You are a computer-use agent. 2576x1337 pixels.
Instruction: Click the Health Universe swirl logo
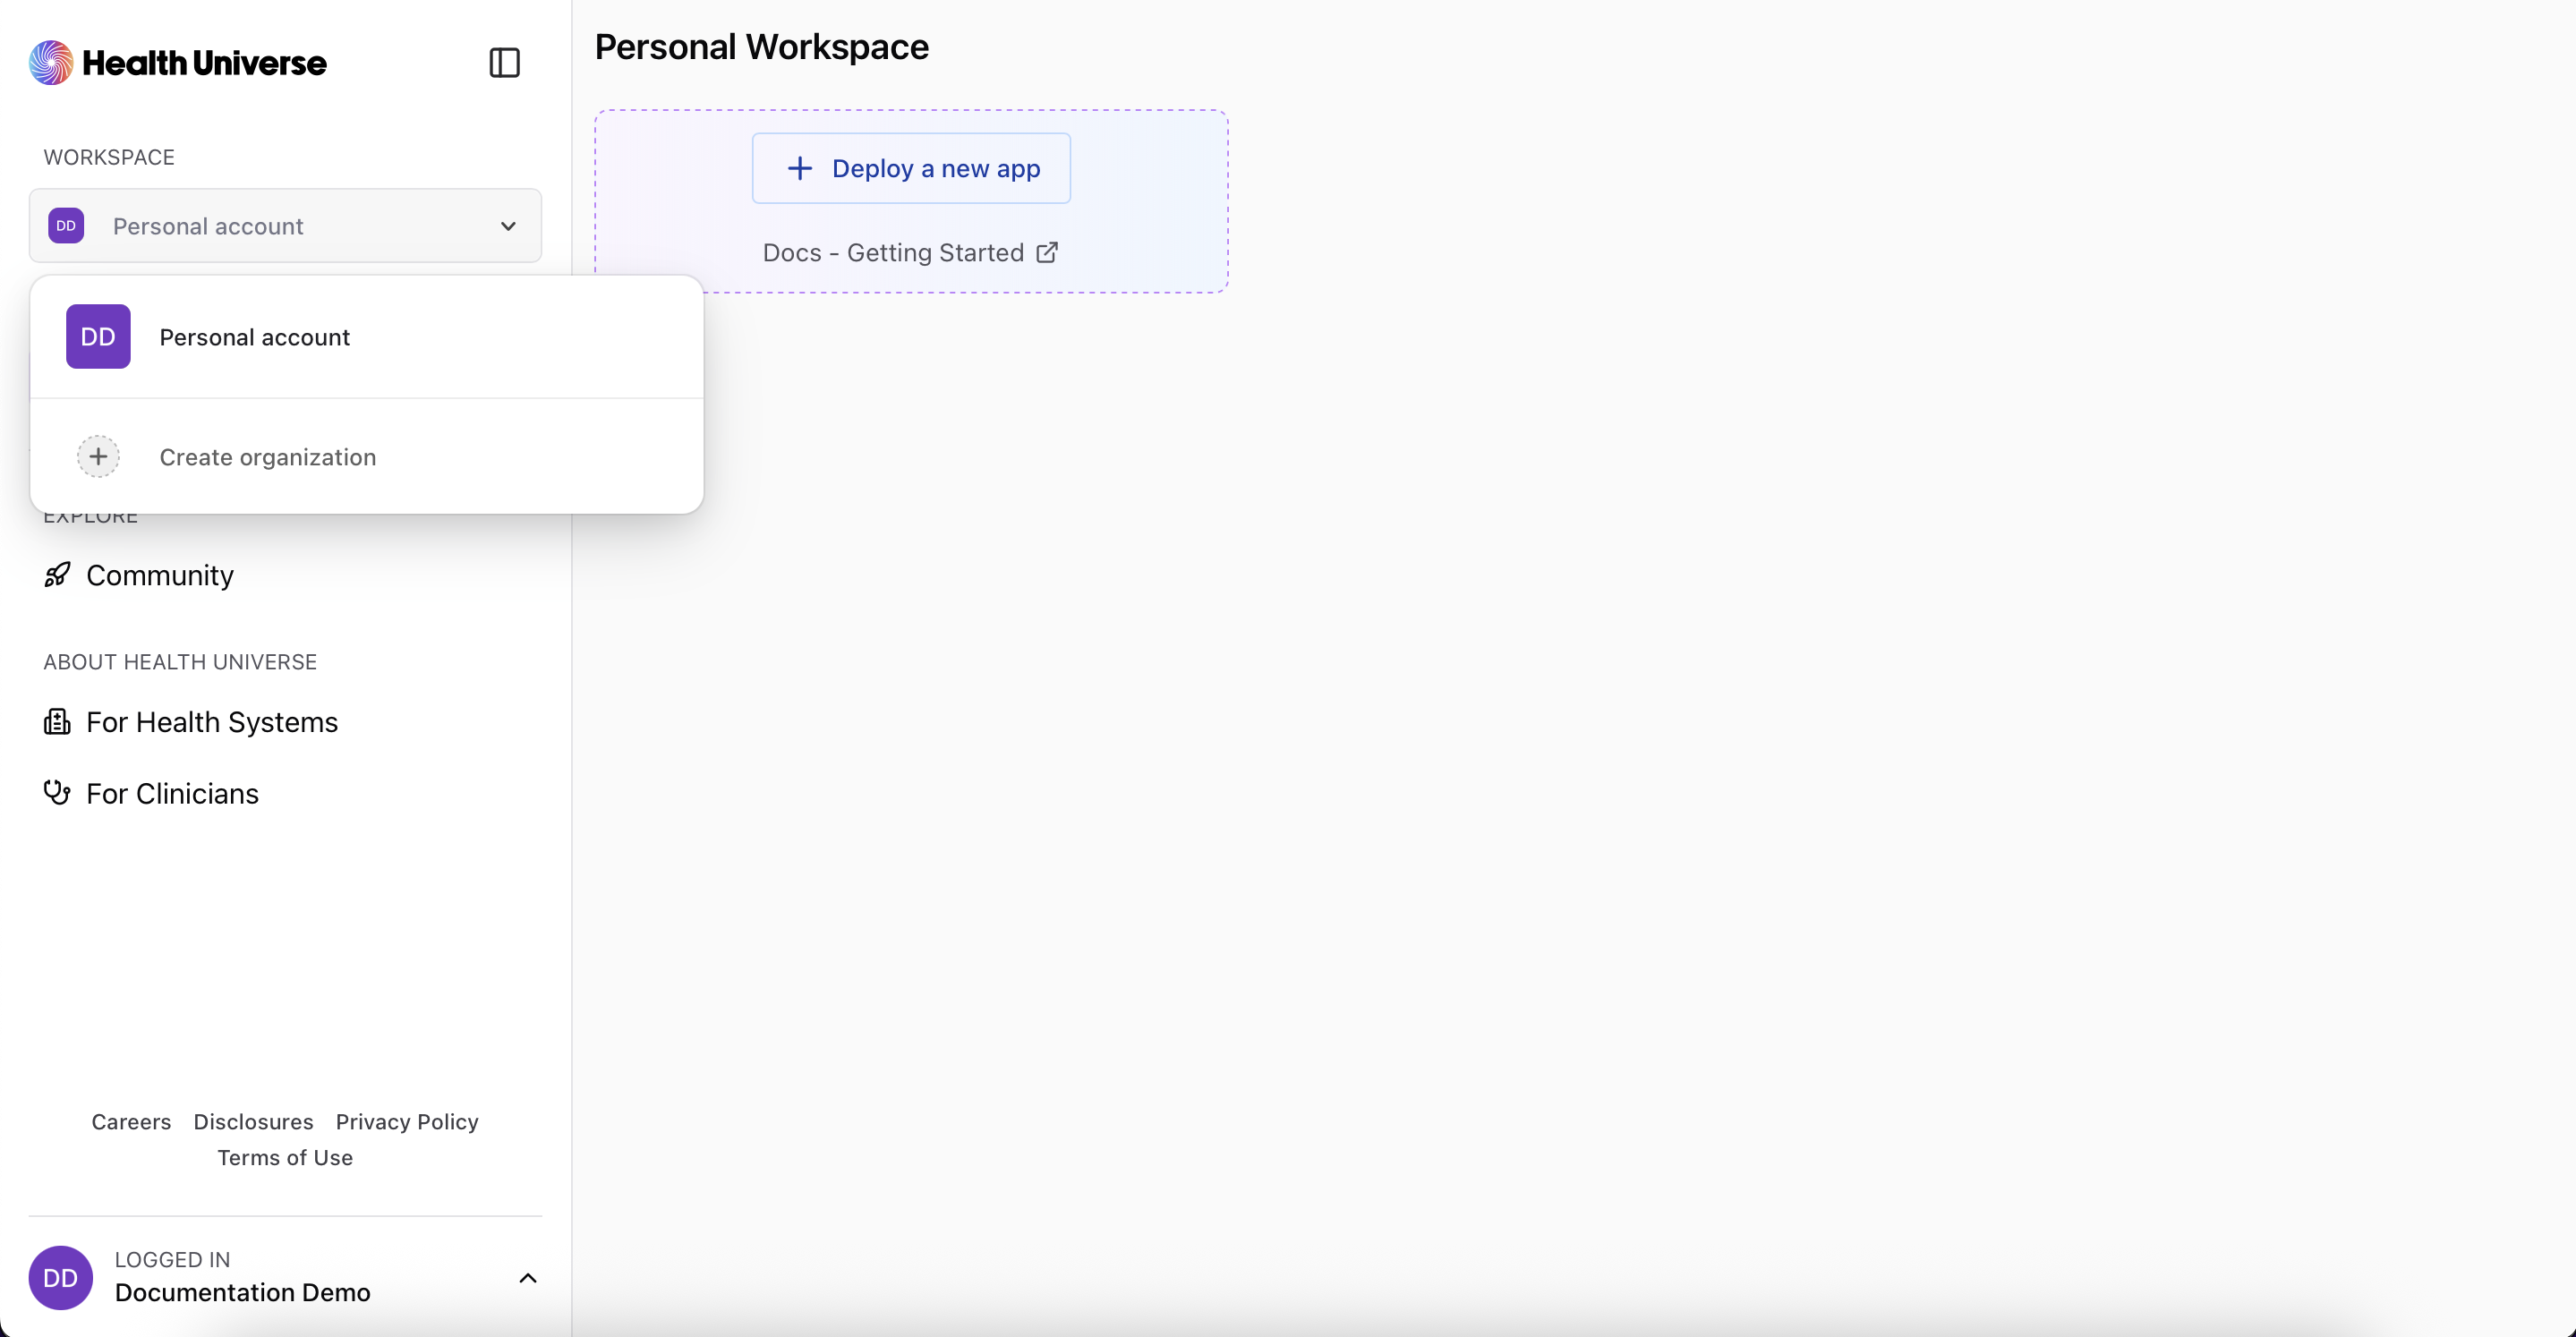[x=51, y=63]
